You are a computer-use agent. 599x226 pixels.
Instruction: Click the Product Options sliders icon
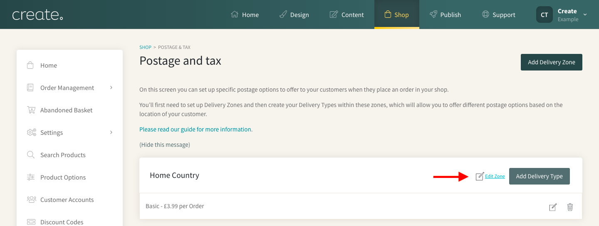click(31, 177)
